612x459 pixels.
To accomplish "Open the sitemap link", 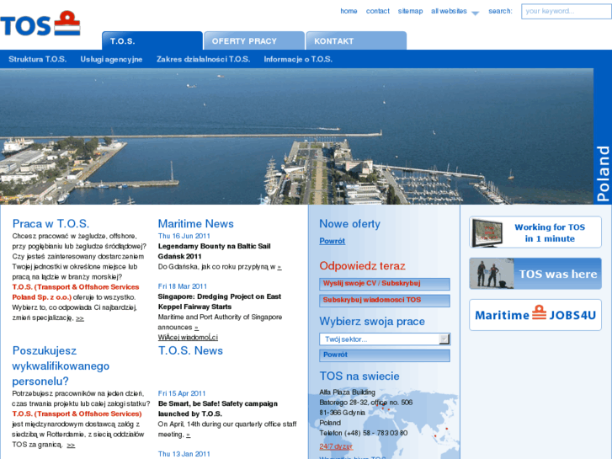I will click(x=410, y=11).
